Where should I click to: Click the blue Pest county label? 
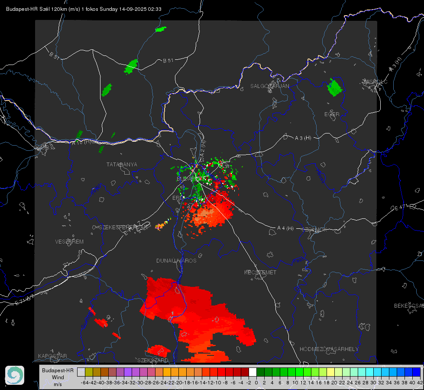coord(298,260)
